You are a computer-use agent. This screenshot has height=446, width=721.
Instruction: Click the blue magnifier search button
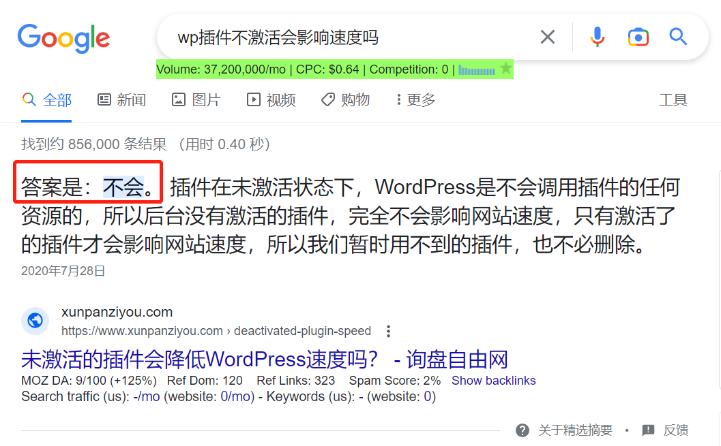coord(678,37)
